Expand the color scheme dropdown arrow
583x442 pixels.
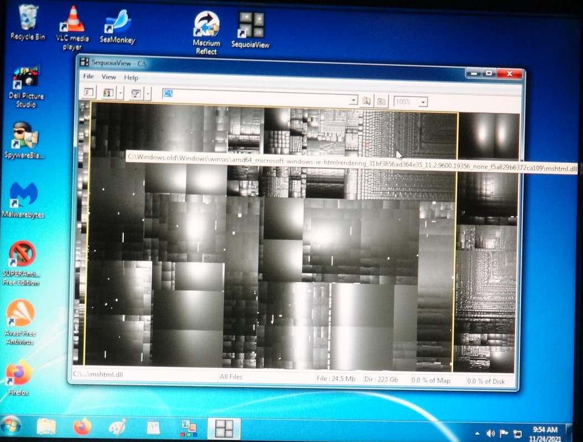(121, 93)
